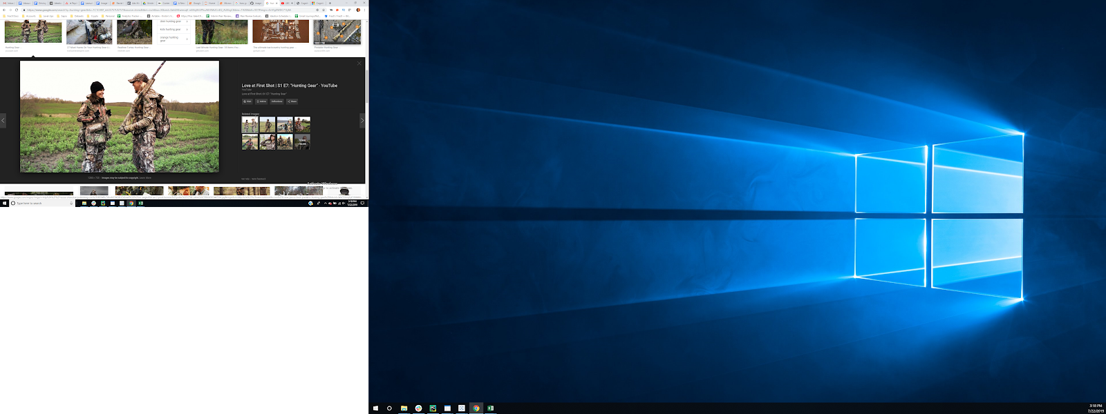
Task: Click the Windows Start button on right monitor
Action: [375, 408]
